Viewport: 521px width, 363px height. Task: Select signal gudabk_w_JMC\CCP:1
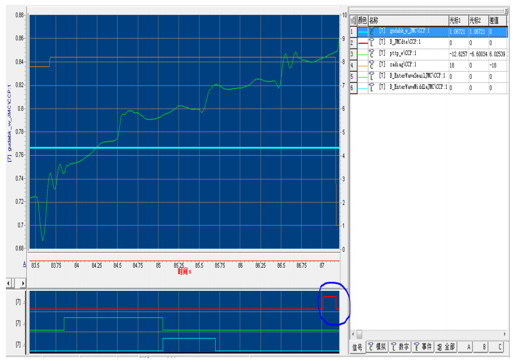(409, 31)
